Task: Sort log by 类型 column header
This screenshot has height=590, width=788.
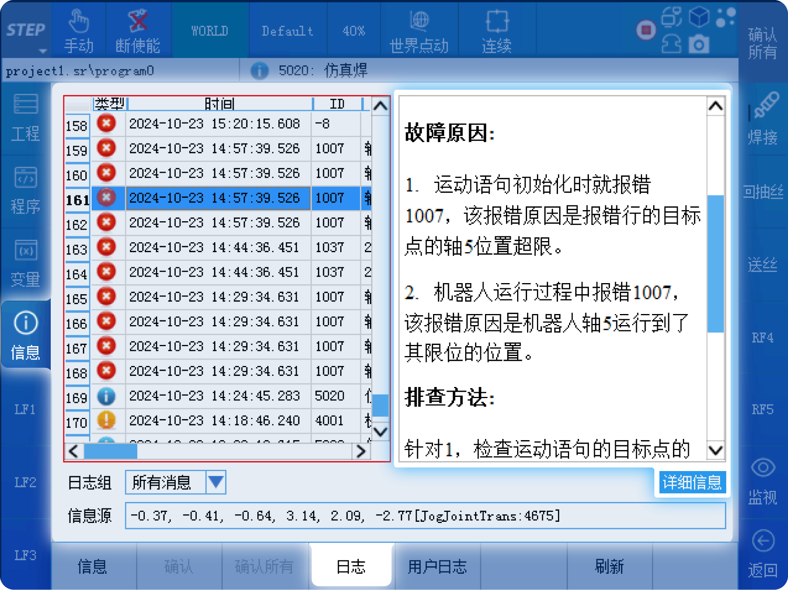Action: (x=110, y=104)
